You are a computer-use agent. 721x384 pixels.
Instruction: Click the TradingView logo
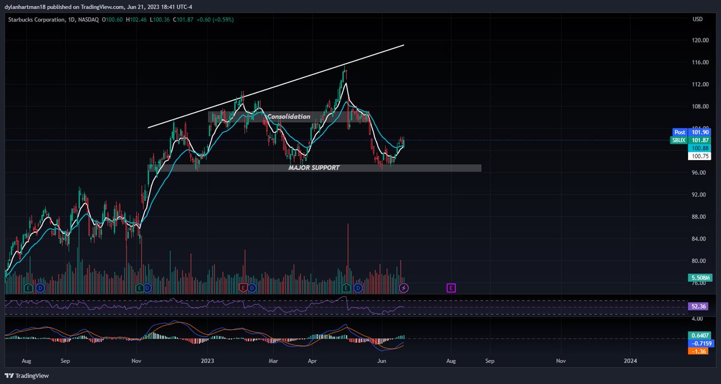pyautogui.click(x=26, y=376)
